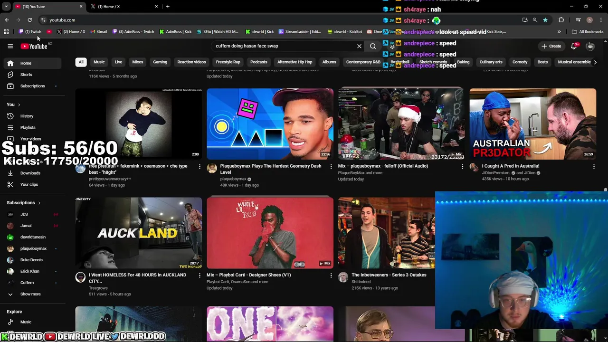Image resolution: width=608 pixels, height=342 pixels.
Task: Open Subscriptions in the sidebar
Action: click(32, 86)
